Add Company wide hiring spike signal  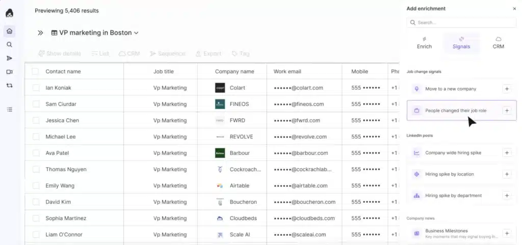(x=507, y=153)
